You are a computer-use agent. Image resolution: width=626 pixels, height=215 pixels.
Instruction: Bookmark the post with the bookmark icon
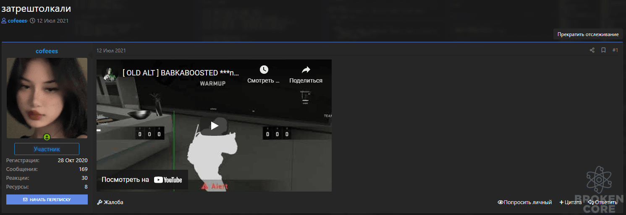603,50
